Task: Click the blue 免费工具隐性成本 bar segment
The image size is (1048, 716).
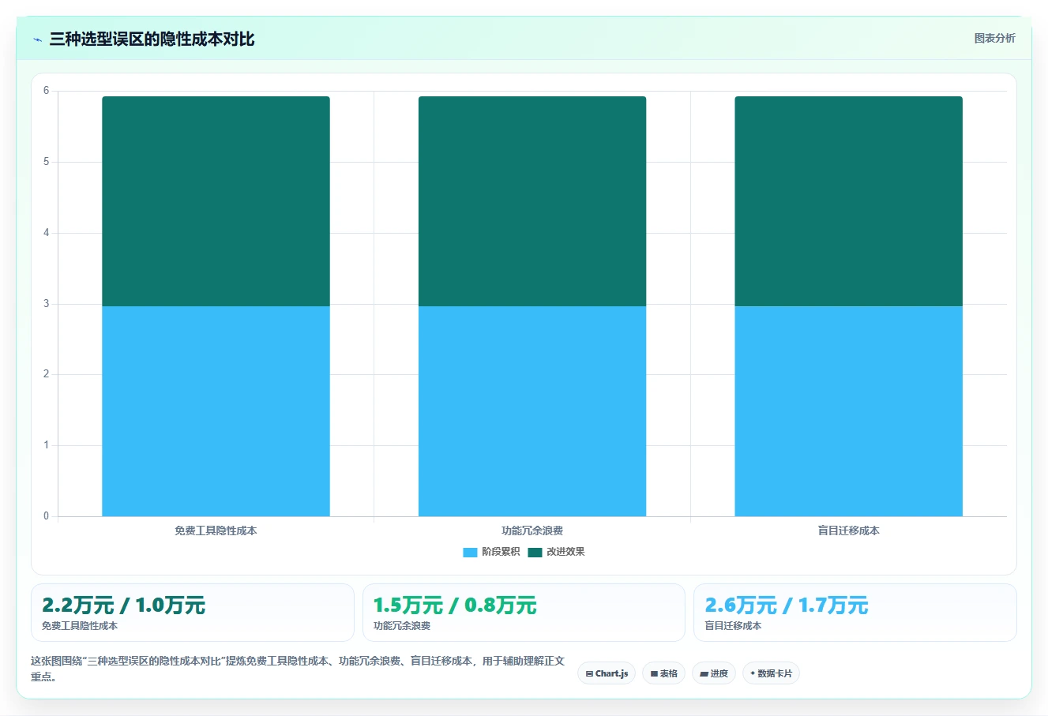Action: tap(216, 411)
